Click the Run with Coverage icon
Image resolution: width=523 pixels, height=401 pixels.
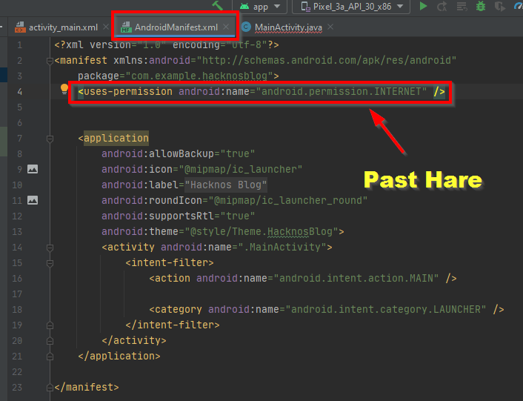[500, 7]
